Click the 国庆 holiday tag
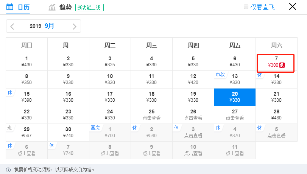 pos(95,128)
